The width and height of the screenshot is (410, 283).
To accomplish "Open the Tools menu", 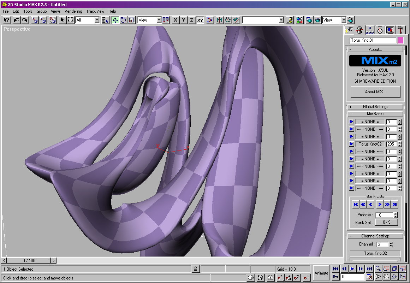I will pos(28,11).
